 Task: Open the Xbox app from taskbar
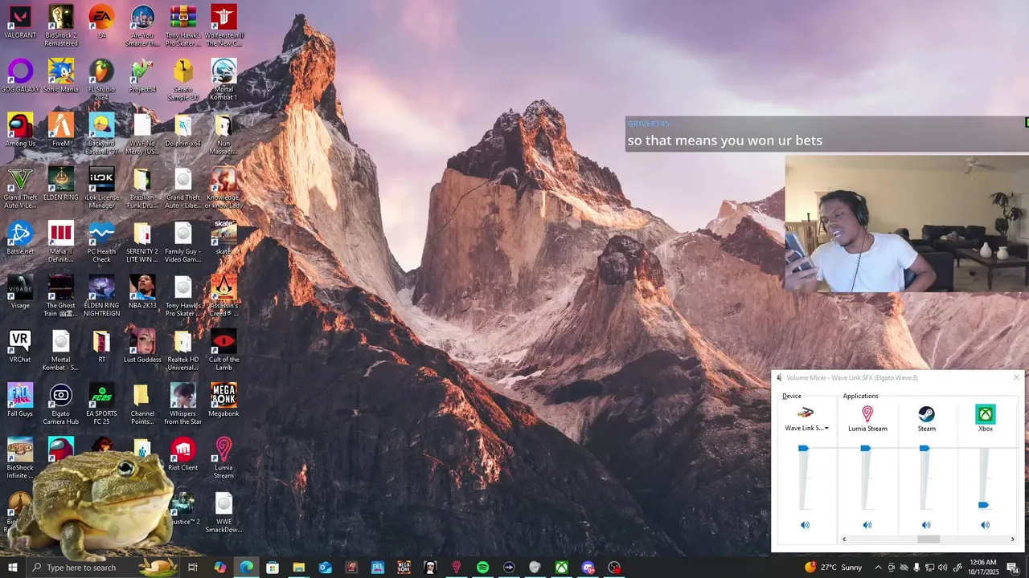[x=561, y=568]
